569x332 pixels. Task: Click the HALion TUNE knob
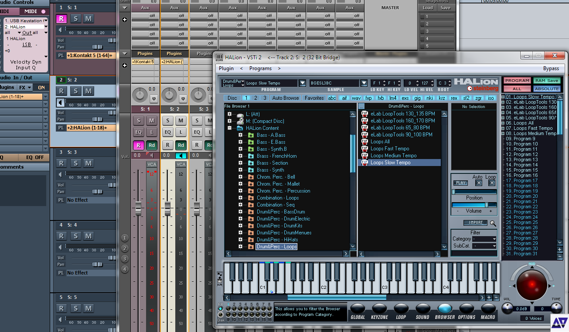pyautogui.click(x=556, y=308)
